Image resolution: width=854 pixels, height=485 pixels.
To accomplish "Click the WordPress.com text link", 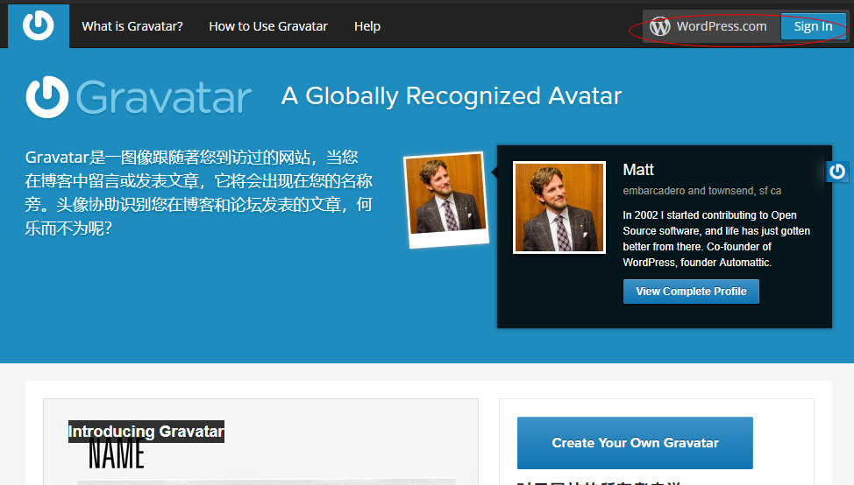I will [x=721, y=26].
